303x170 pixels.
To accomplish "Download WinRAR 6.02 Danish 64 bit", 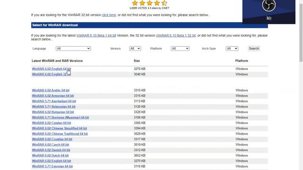I will tap(51, 150).
